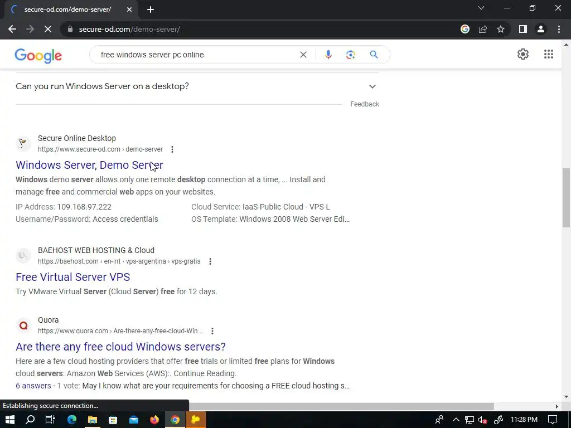
Task: Close the secure-od.com tab
Action: pyautogui.click(x=129, y=9)
